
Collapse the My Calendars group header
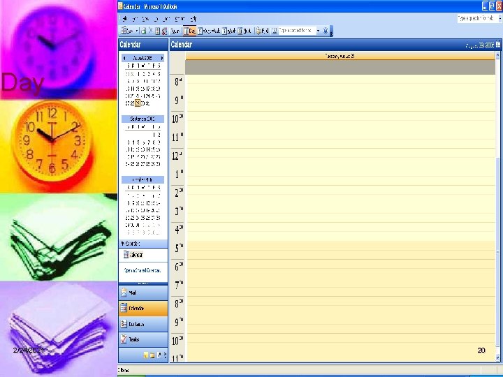click(x=143, y=244)
